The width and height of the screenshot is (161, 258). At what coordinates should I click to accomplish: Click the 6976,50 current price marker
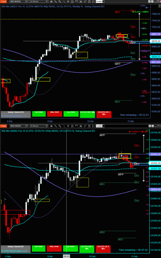click(x=155, y=41)
